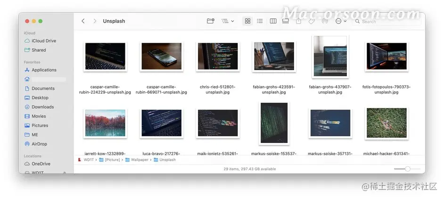Open iCloud Drive in sidebar
The image size is (444, 198).
coord(40,40)
